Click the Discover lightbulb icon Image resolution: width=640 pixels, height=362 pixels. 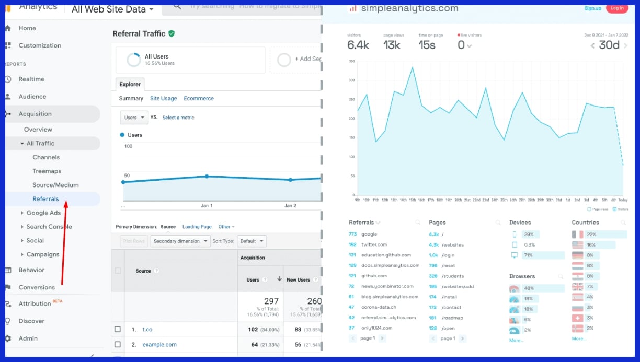pyautogui.click(x=7, y=321)
